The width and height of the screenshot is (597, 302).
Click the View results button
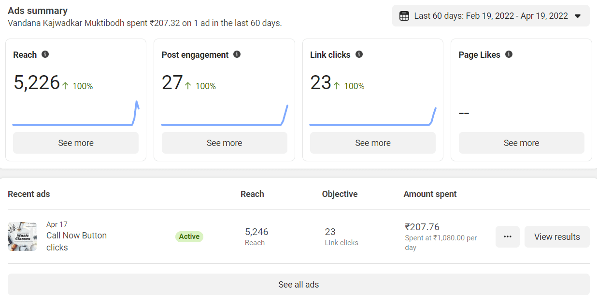pos(556,236)
